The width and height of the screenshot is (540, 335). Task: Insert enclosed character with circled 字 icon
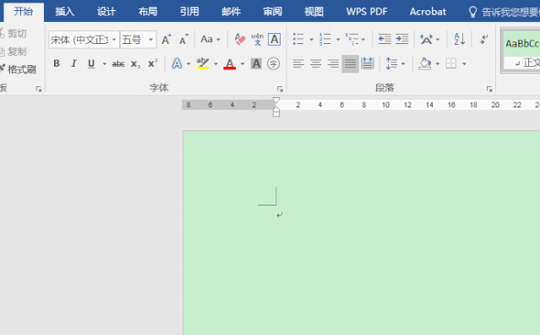[274, 63]
